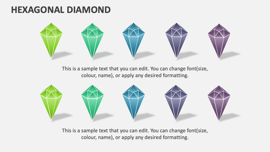Click shadow of top-row mauve diamond
This screenshot has height=152, width=270.
point(230,55)
